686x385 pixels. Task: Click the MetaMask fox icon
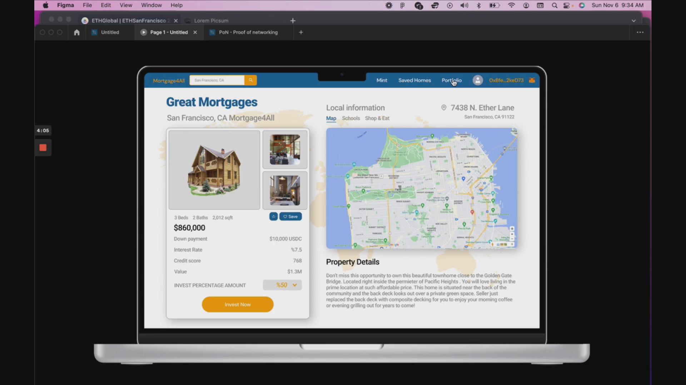532,80
